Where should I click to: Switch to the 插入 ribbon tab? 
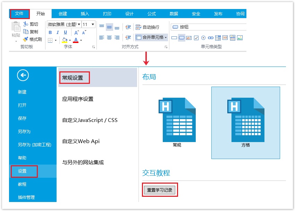pyautogui.click(x=85, y=14)
